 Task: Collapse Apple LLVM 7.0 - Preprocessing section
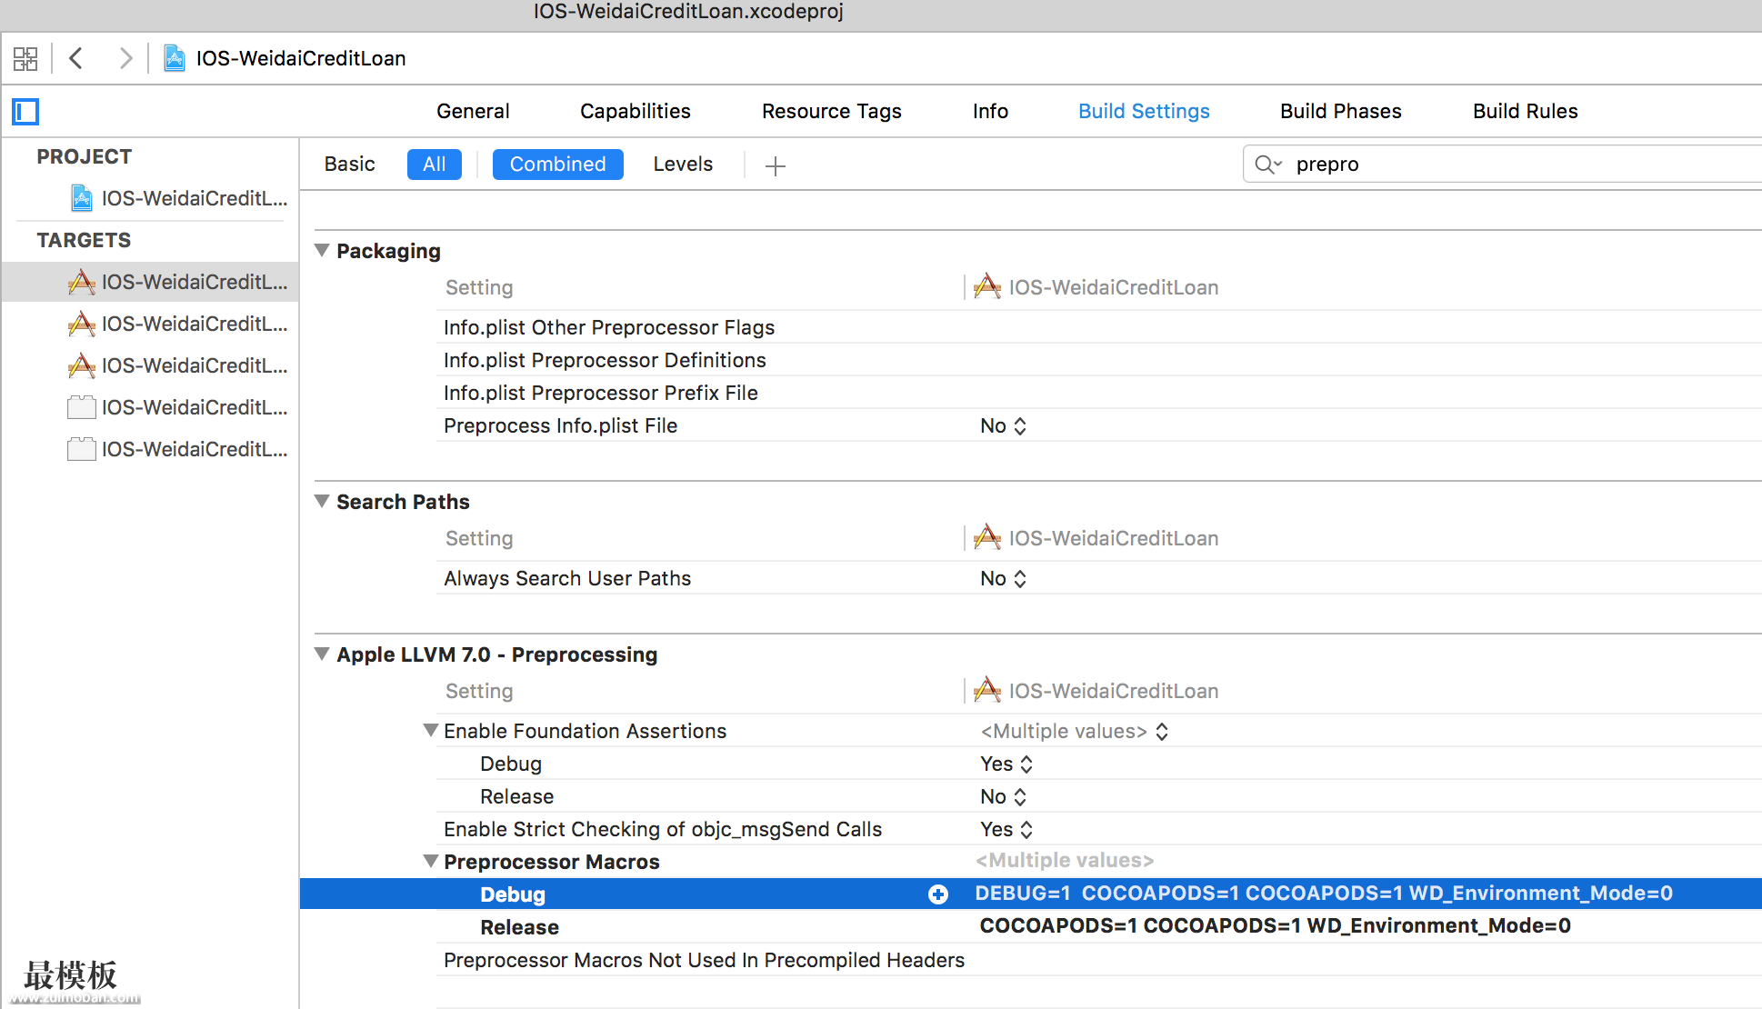click(x=322, y=654)
